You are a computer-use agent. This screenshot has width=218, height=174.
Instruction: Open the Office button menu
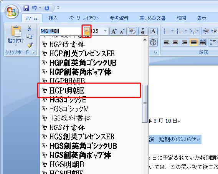[12, 12]
